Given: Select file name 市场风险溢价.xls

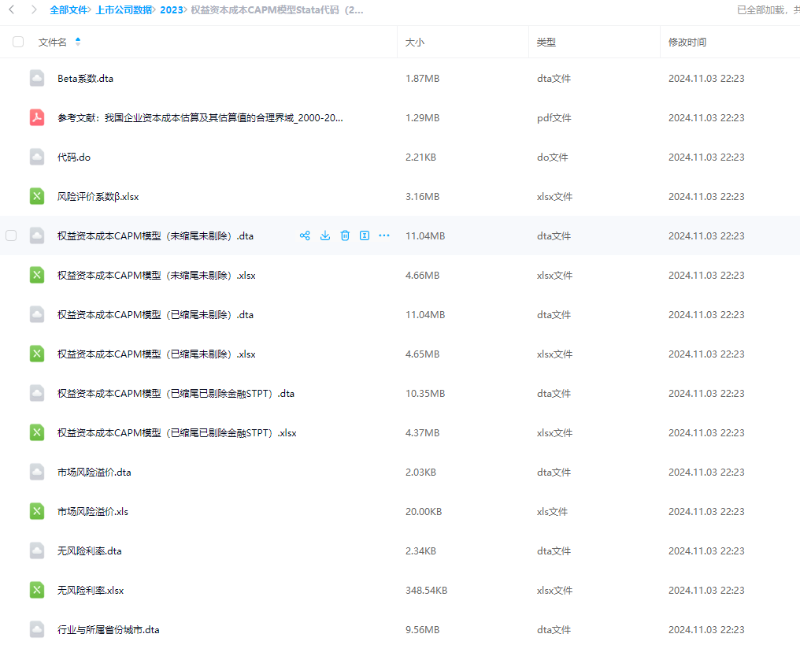Looking at the screenshot, I should click(92, 511).
